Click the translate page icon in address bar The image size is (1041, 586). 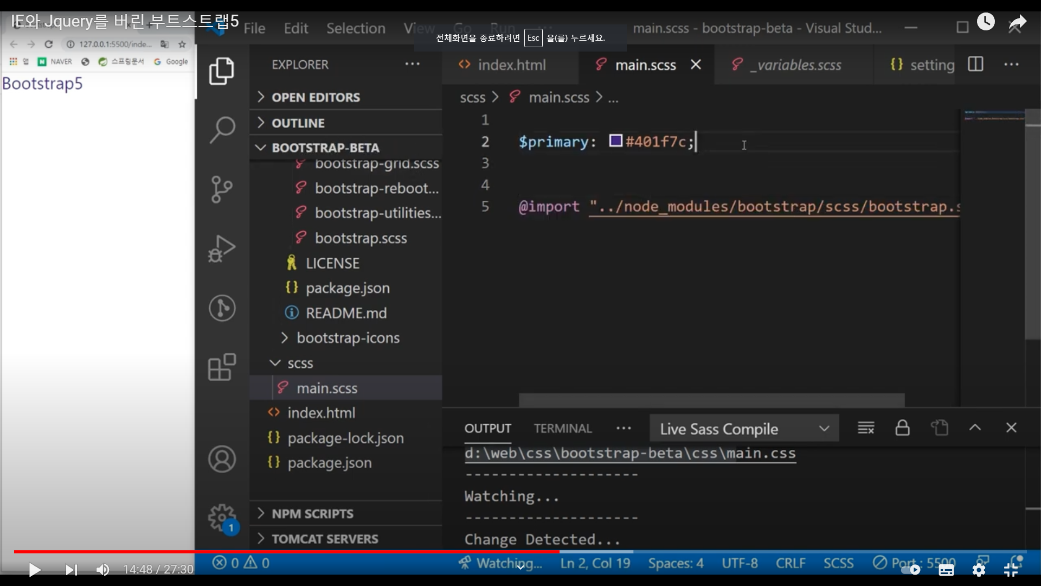165,44
